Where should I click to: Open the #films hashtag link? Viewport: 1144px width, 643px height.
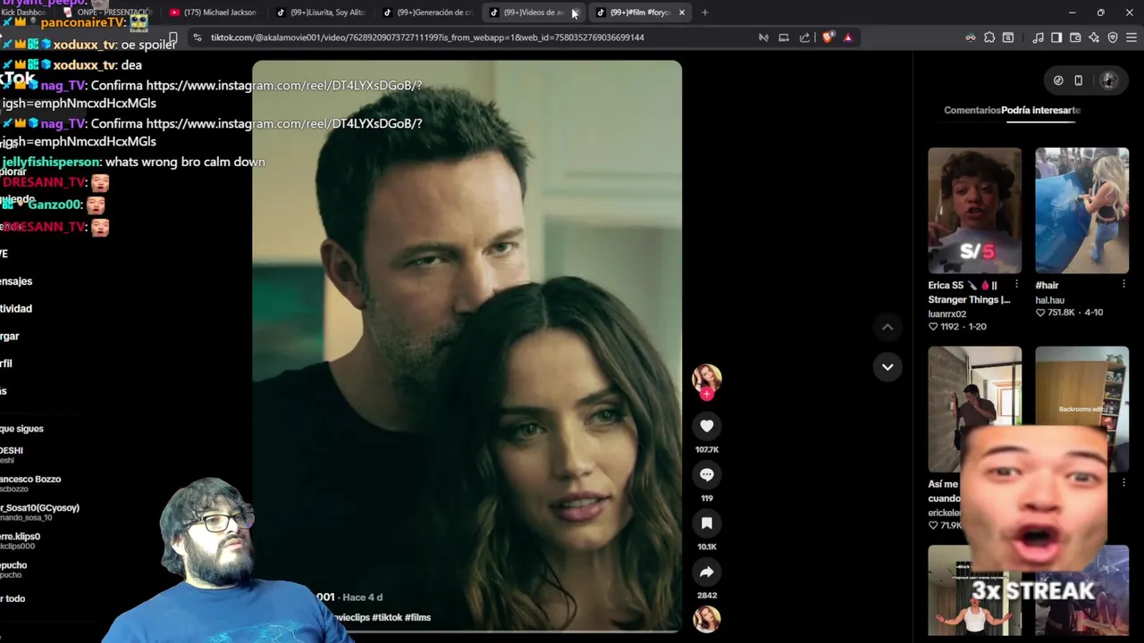pyautogui.click(x=417, y=617)
